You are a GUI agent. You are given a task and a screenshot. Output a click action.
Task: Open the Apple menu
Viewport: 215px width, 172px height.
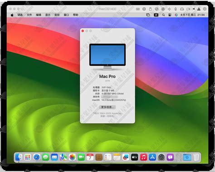click(12, 15)
